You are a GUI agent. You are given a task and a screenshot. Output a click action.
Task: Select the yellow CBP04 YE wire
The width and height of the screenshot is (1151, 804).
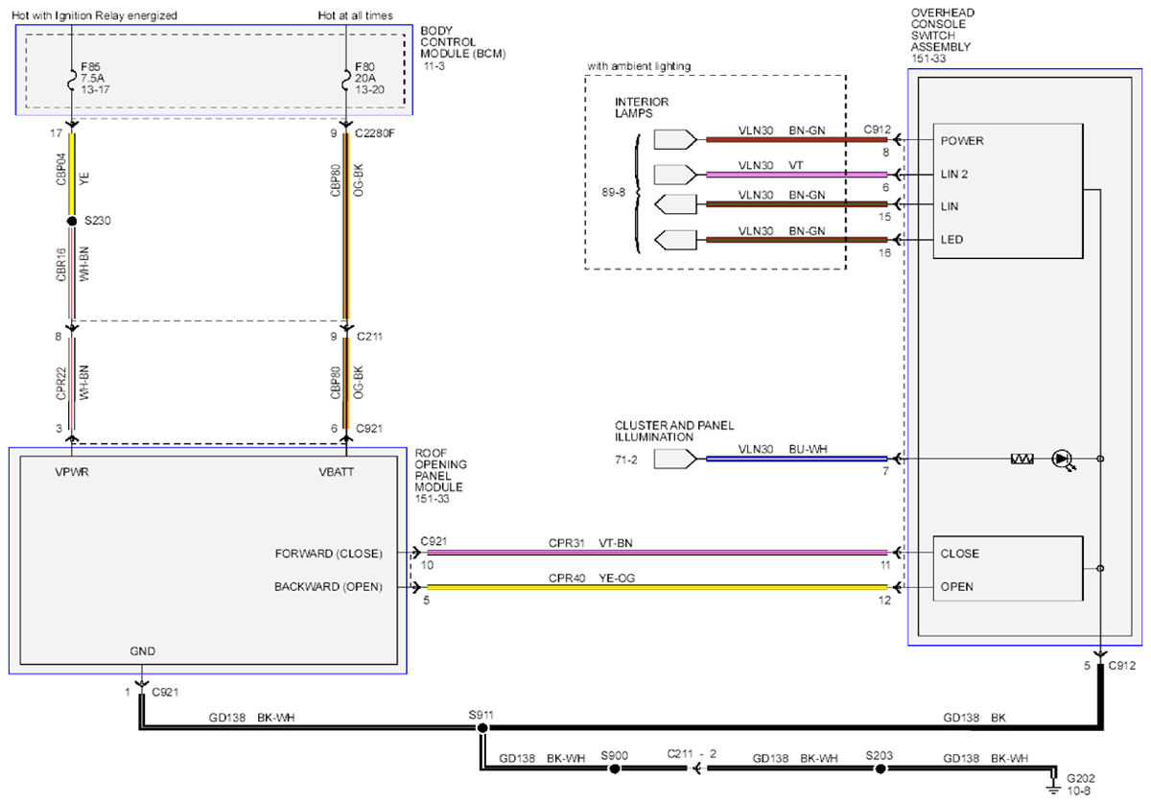(72, 175)
